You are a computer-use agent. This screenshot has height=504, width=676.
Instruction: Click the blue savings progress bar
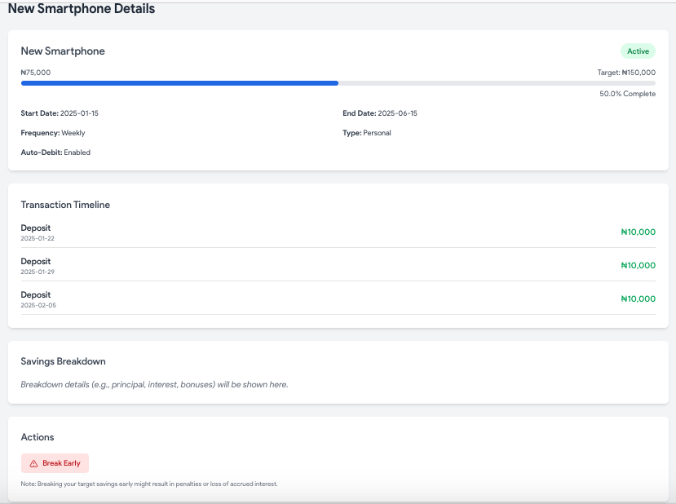tap(338, 83)
